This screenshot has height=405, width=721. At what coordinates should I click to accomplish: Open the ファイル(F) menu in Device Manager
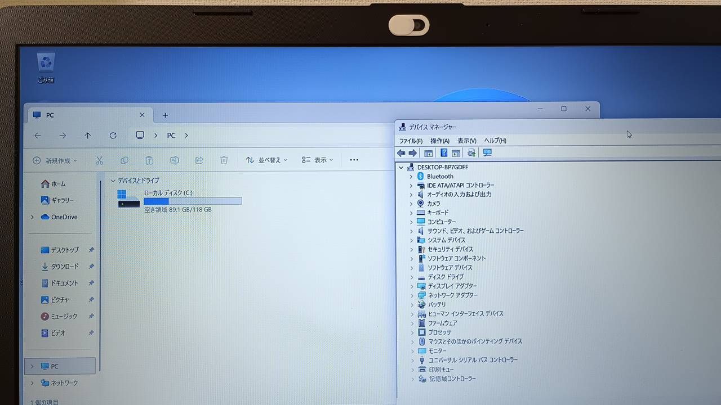coord(411,141)
